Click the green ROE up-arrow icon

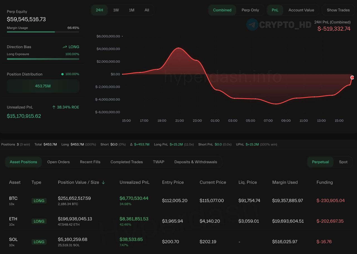[x=54, y=107]
